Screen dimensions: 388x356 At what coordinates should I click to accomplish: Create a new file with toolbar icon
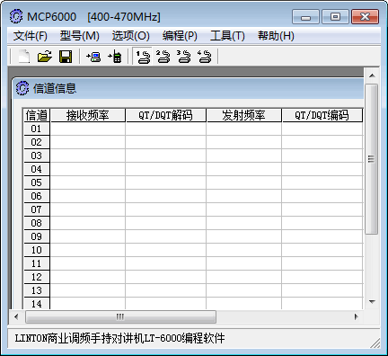[x=23, y=57]
